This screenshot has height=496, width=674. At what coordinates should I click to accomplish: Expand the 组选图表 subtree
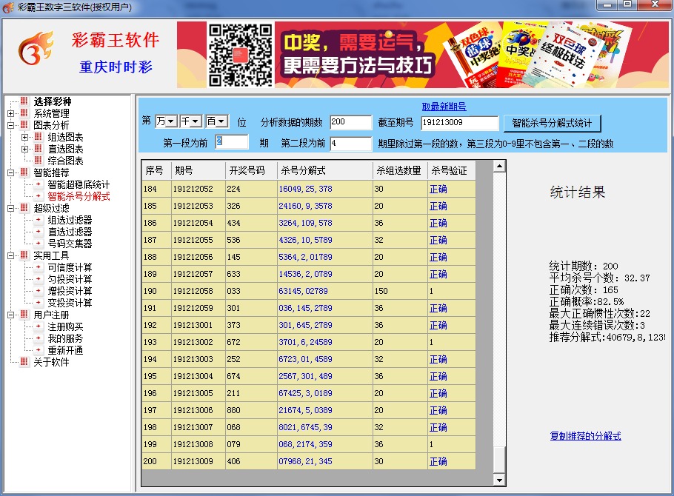[24, 137]
